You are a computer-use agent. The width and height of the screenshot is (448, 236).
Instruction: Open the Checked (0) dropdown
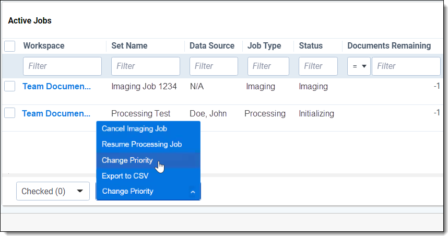click(x=53, y=191)
